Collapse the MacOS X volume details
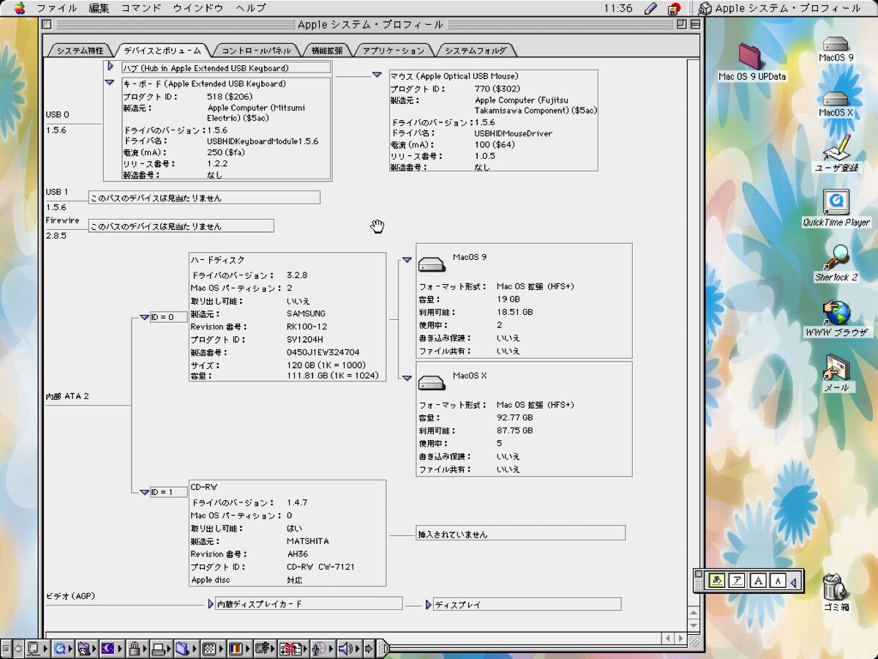This screenshot has width=878, height=659. click(407, 378)
